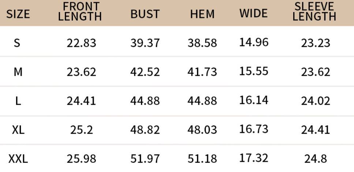Select sleeve length value 23.23
This screenshot has width=354, height=172.
pos(316,43)
